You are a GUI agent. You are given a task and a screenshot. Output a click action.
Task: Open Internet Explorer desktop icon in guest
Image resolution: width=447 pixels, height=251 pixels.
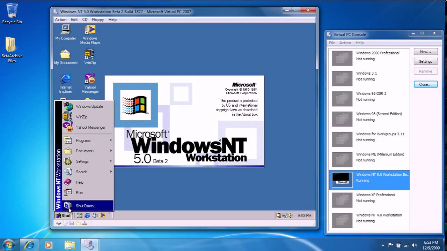pos(66,83)
